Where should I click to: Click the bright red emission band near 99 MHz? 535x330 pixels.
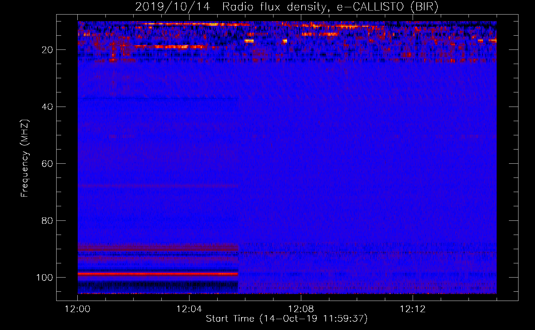click(158, 274)
